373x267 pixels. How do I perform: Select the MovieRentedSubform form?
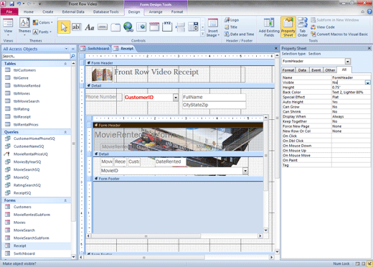(32, 215)
